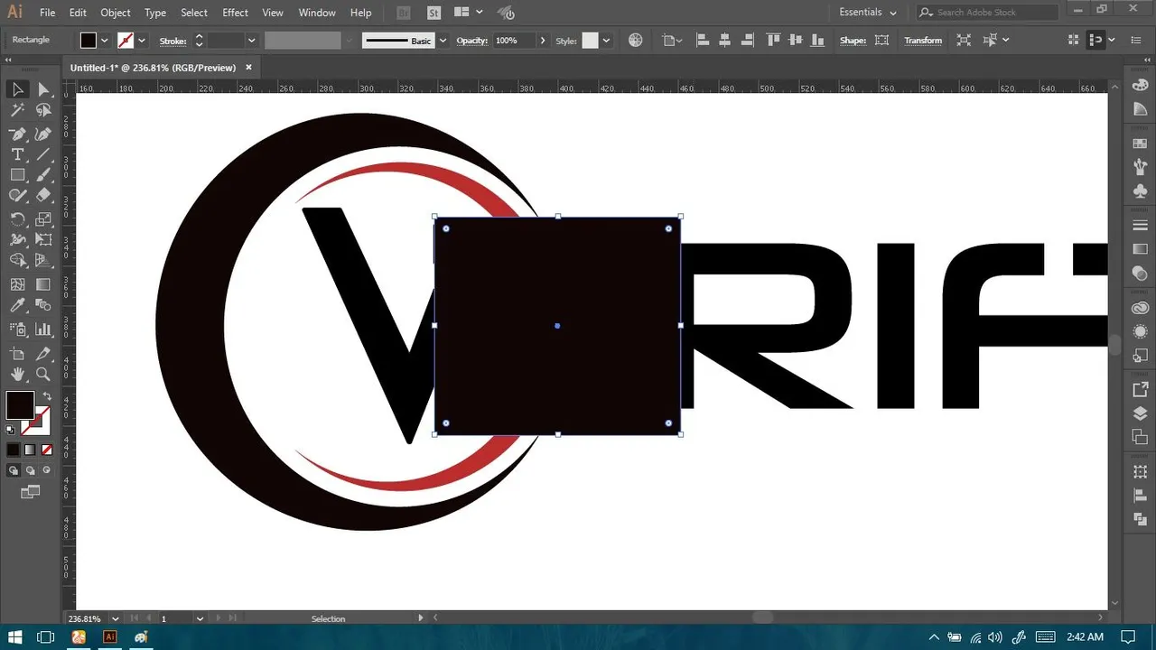The width and height of the screenshot is (1156, 650).
Task: Pick the Paintbrush tool
Action: click(43, 175)
